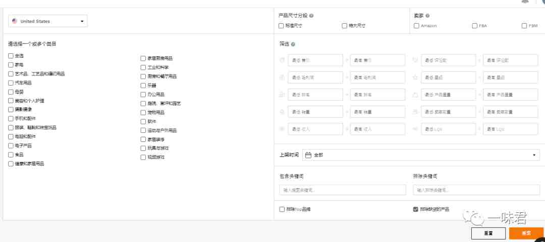Select the 家居装修 category checkbox

click(x=143, y=139)
